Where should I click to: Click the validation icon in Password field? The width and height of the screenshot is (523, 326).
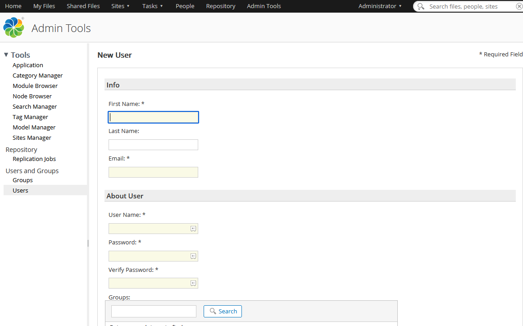pyautogui.click(x=193, y=256)
